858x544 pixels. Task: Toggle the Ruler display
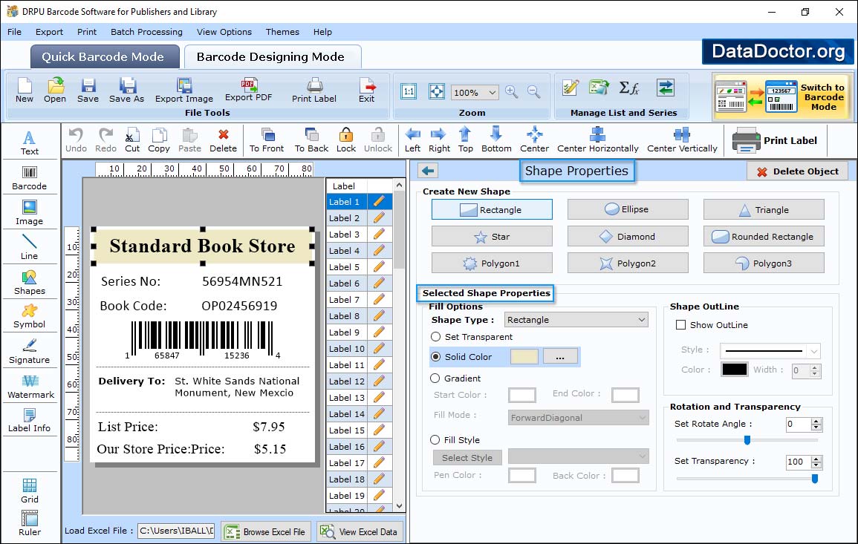tap(30, 523)
